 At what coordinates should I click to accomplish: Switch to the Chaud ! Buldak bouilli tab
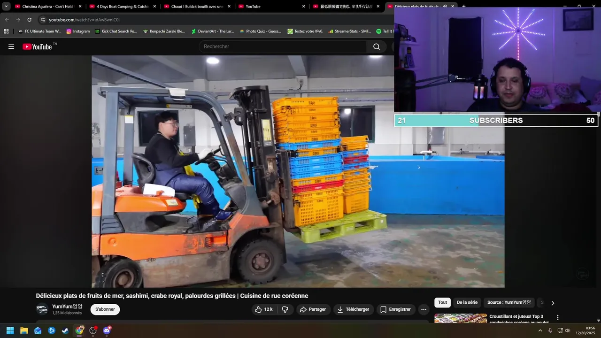pyautogui.click(x=197, y=7)
